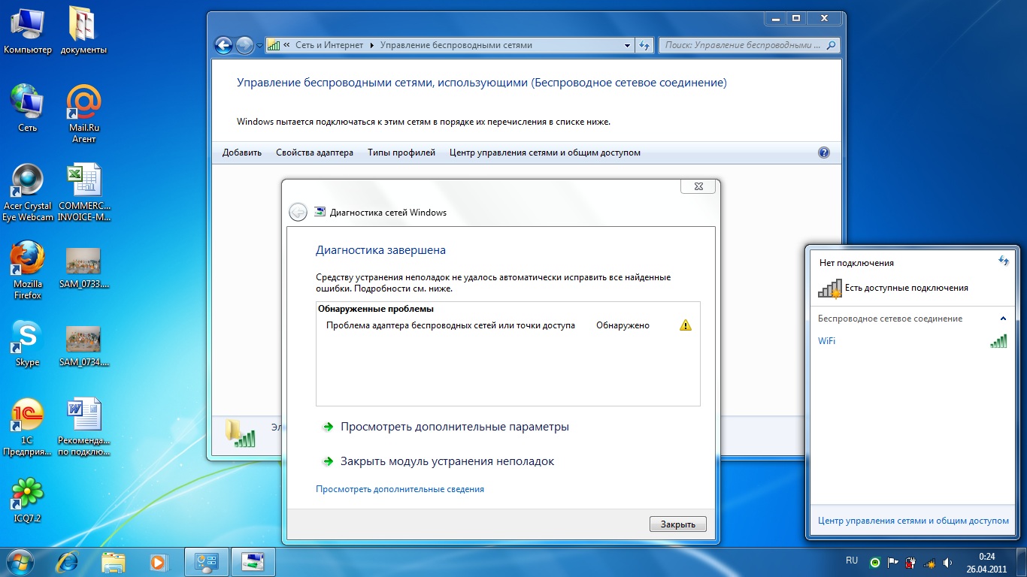Collapse Беспроводное сетевое соединение section
This screenshot has width=1027, height=577.
(1003, 319)
